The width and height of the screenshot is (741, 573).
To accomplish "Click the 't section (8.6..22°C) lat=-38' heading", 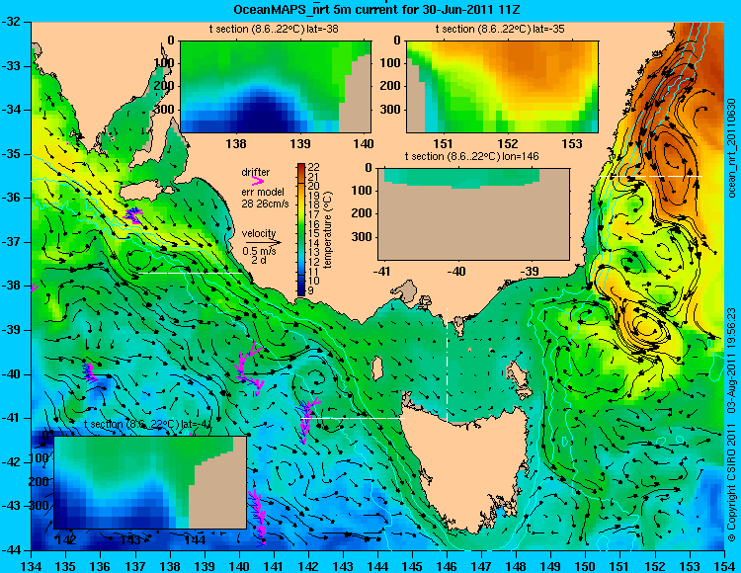I will point(274,30).
